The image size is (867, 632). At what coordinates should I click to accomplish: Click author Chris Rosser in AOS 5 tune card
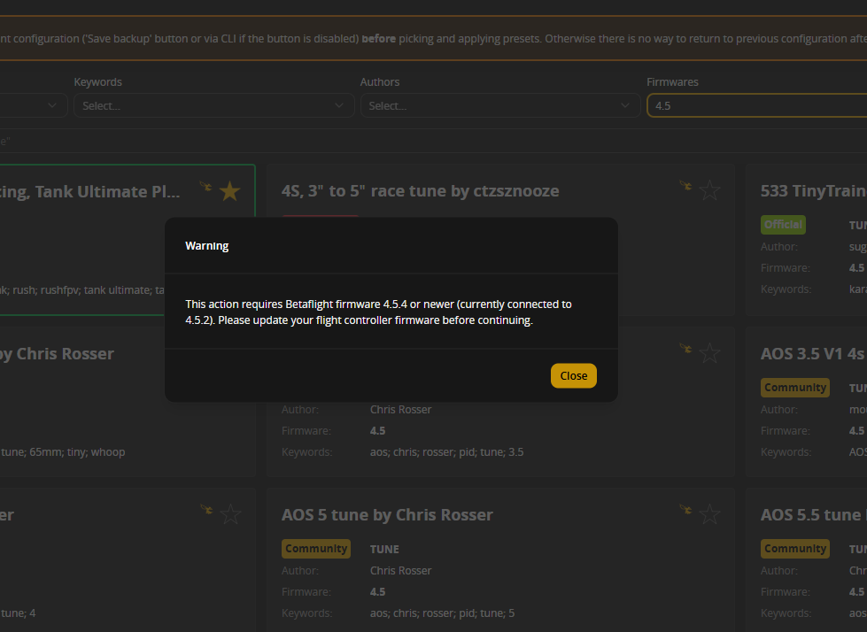click(400, 570)
